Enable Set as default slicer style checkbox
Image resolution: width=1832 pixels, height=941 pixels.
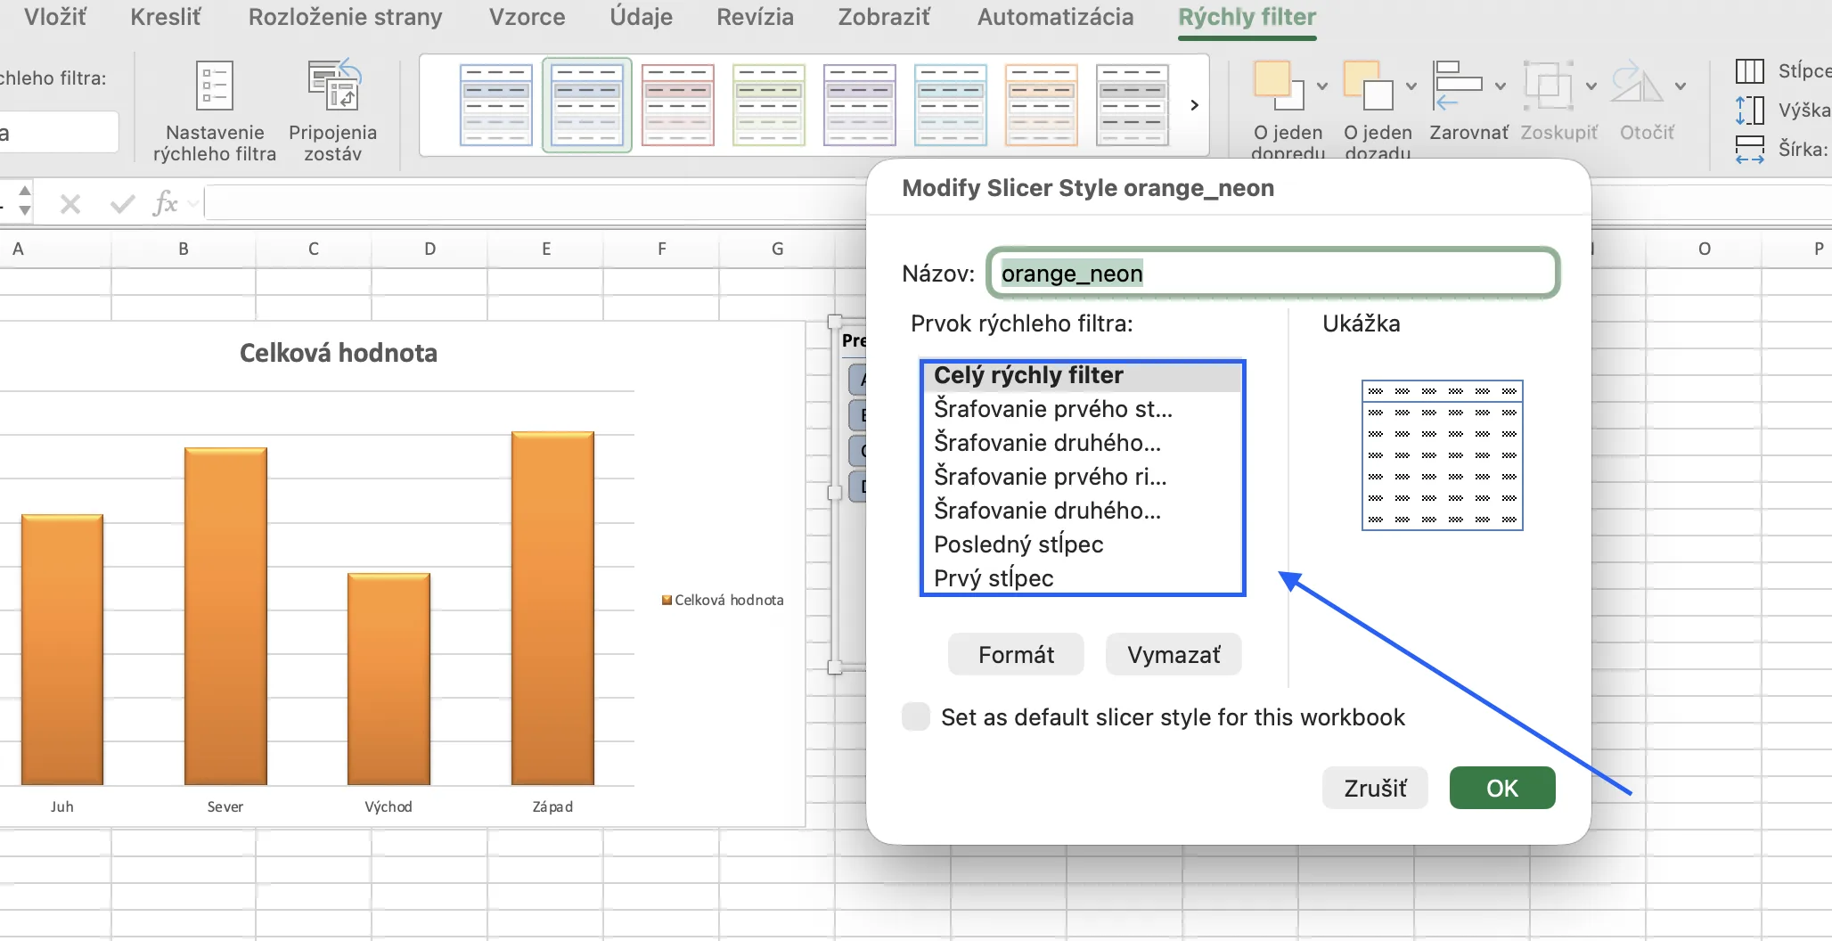[916, 716]
